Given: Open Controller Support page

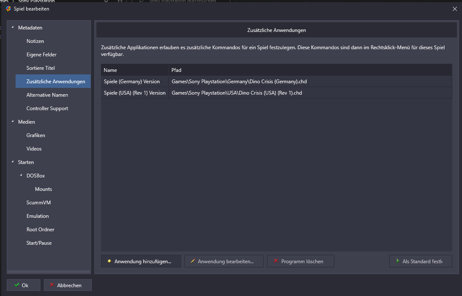Looking at the screenshot, I should click(47, 108).
